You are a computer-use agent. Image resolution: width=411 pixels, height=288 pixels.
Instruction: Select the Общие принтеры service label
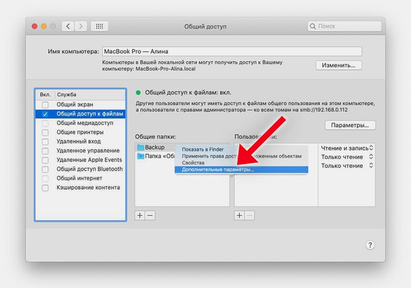[x=80, y=132]
